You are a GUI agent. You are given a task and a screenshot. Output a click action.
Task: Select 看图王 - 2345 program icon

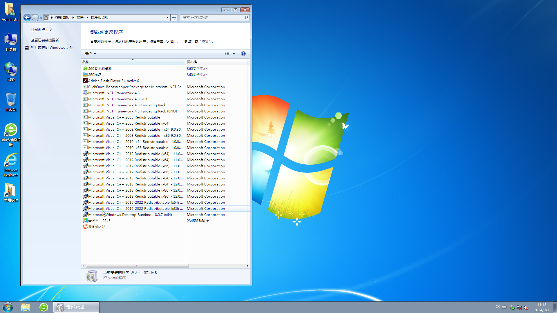[x=85, y=221]
